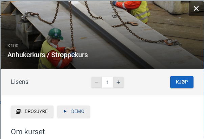204x139 pixels.
Task: Increase the license quantity with plus
Action: tap(118, 82)
